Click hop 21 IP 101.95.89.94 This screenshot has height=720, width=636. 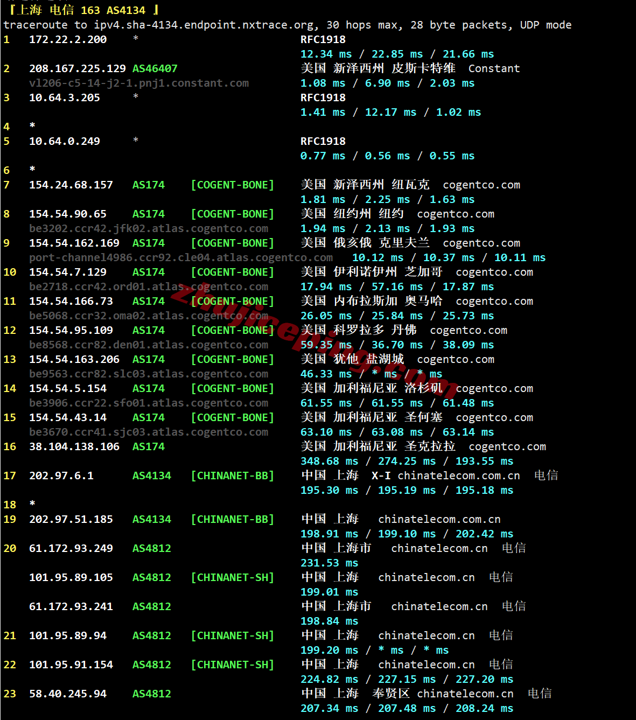pyautogui.click(x=68, y=635)
